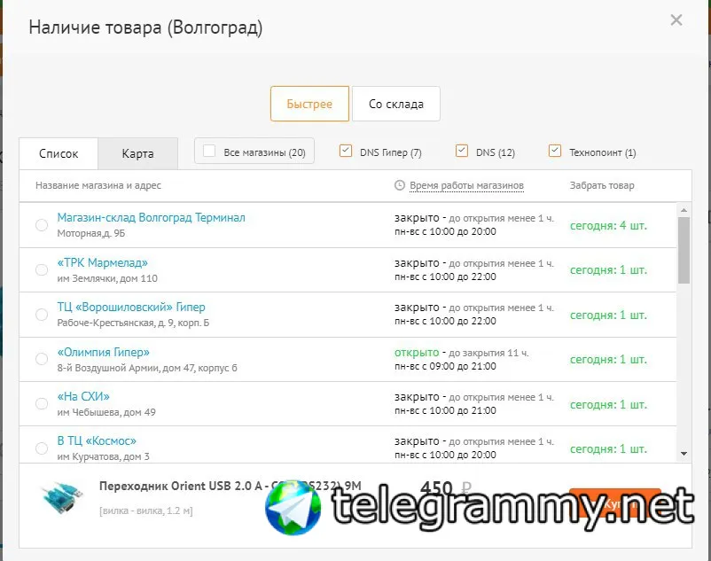Close the Наличие товара dialog
The image size is (711, 561).
(x=676, y=19)
